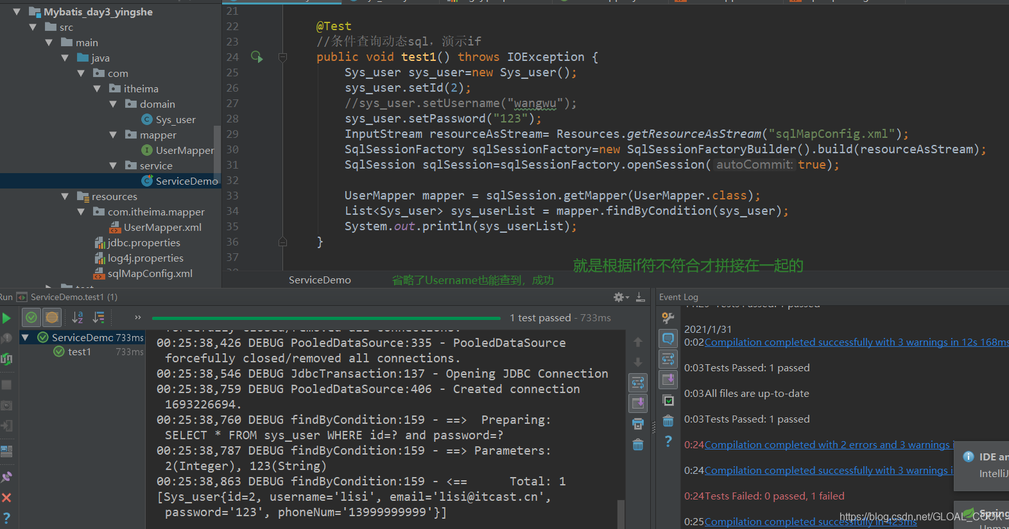Collapse the src folder
1009x529 pixels.
tap(33, 27)
